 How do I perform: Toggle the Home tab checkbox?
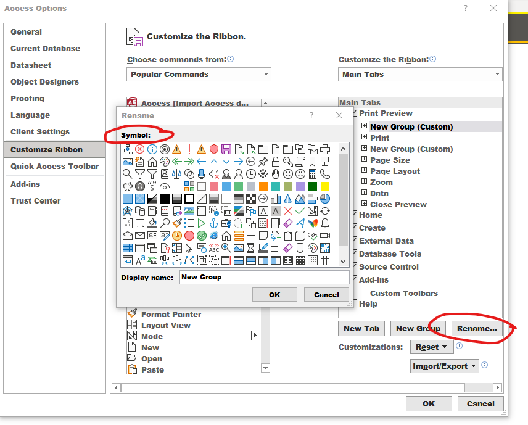355,215
